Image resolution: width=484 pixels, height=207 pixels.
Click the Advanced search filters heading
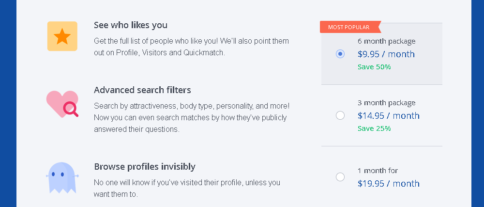tap(142, 90)
